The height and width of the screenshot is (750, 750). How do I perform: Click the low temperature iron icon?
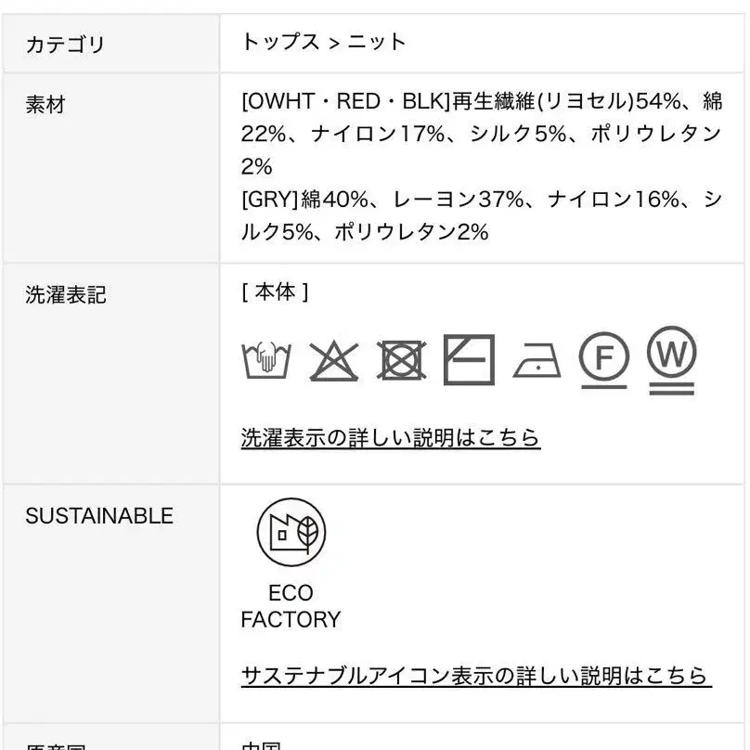click(x=537, y=361)
